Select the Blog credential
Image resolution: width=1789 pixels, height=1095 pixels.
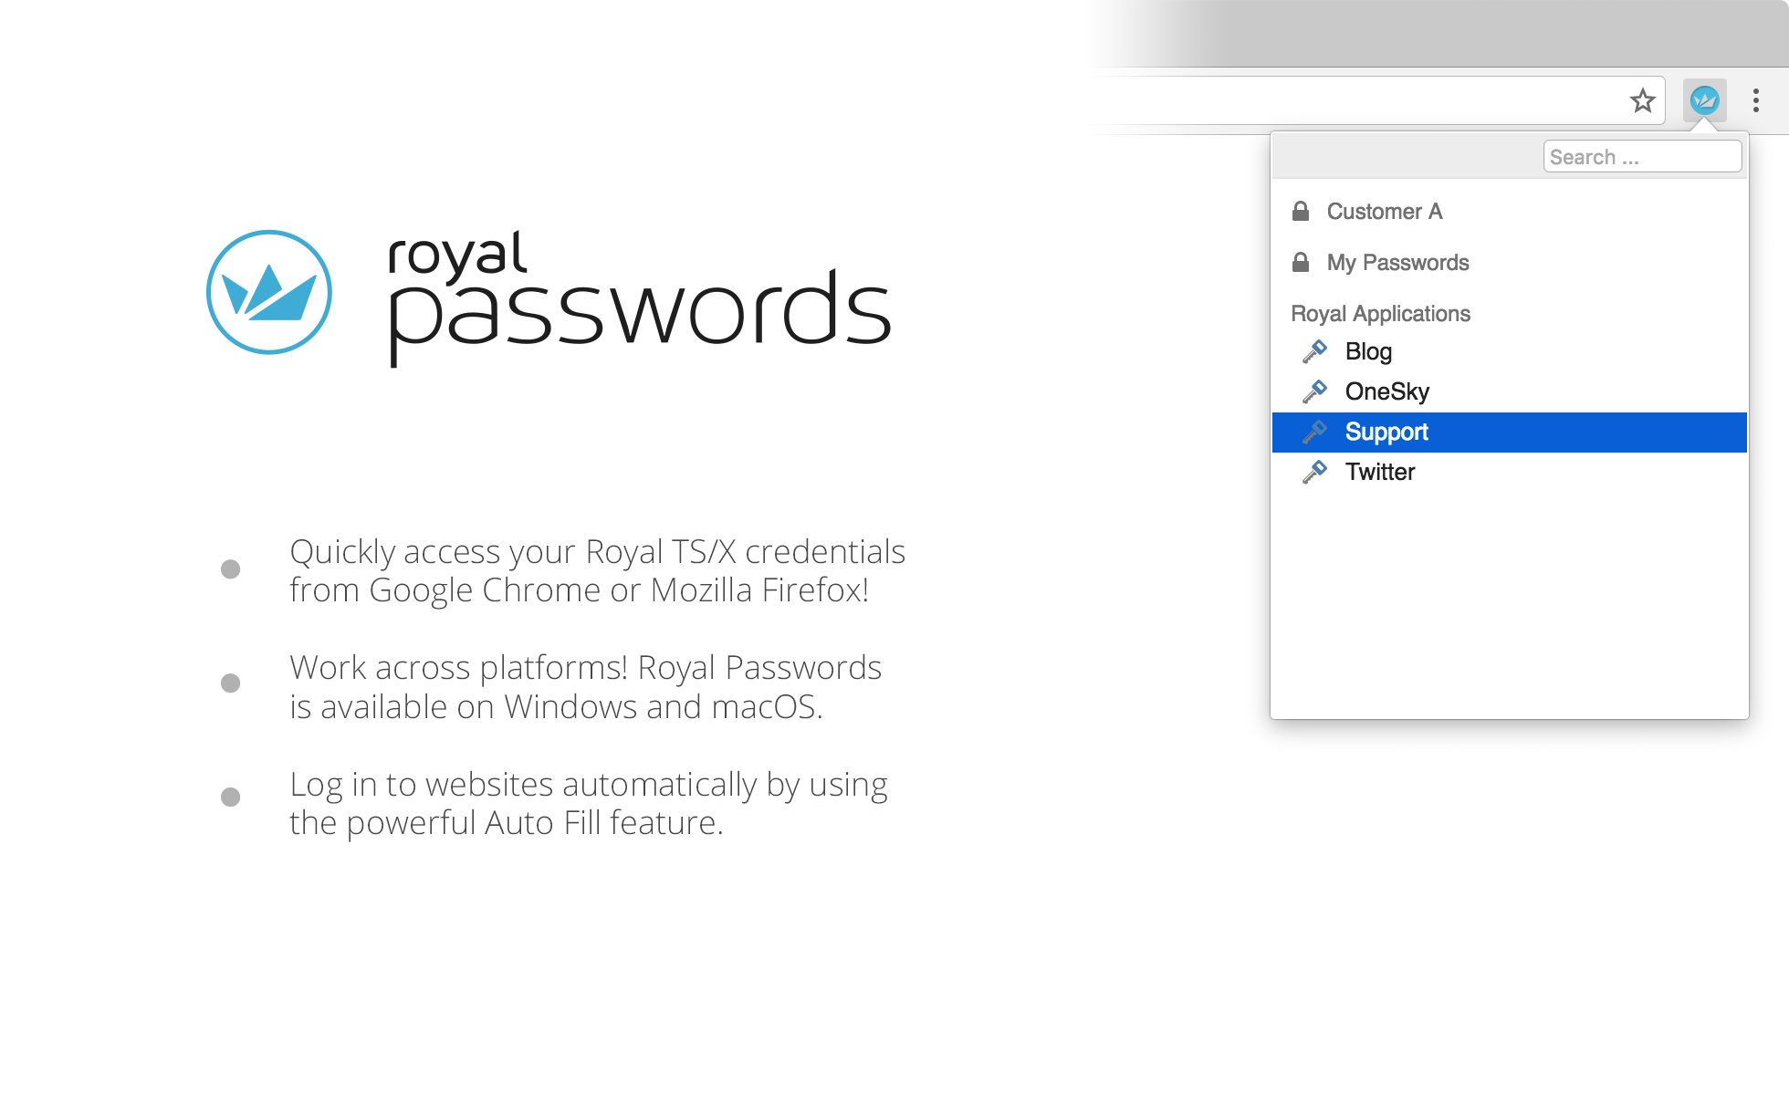click(1368, 351)
